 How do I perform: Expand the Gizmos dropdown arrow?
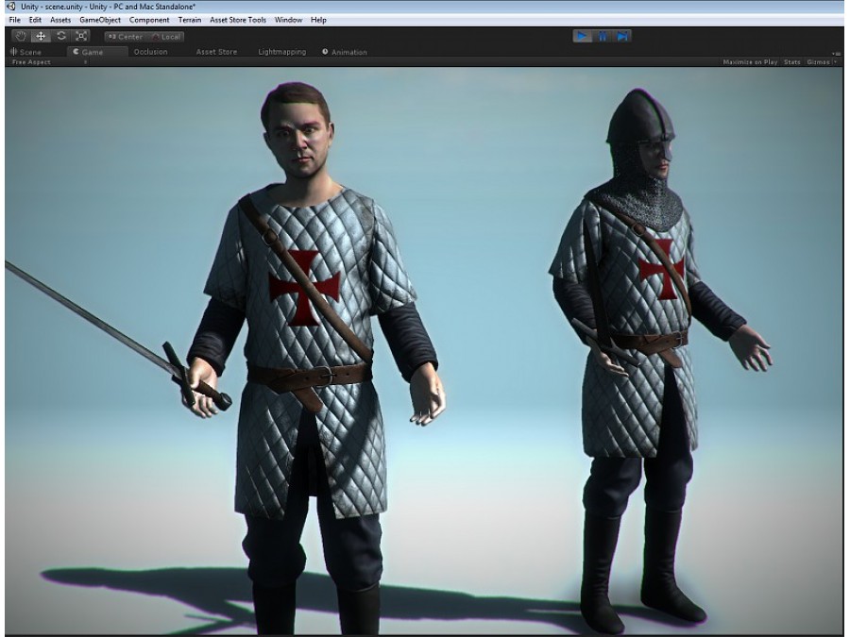(x=836, y=62)
